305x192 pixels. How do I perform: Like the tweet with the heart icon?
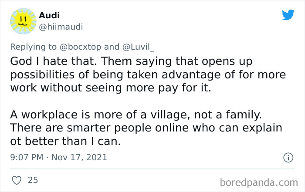pyautogui.click(x=17, y=179)
